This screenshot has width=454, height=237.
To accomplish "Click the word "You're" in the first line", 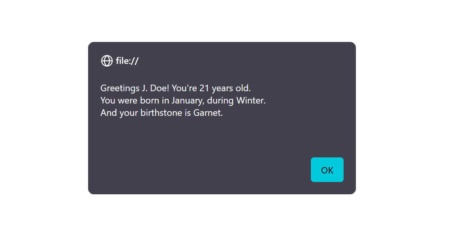I will 184,88.
